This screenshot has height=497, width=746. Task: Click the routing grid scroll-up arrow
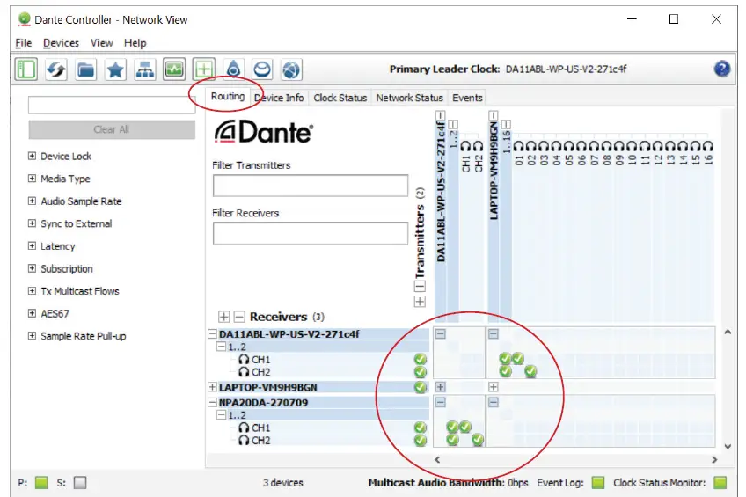(x=728, y=332)
